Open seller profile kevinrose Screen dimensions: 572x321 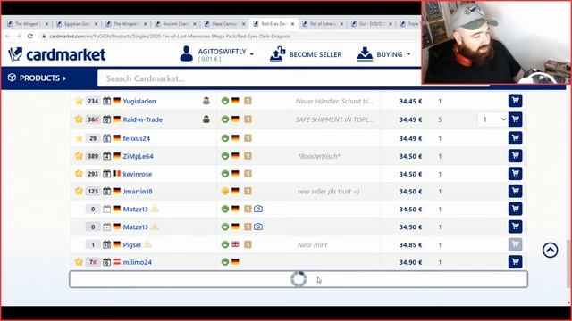coord(137,174)
